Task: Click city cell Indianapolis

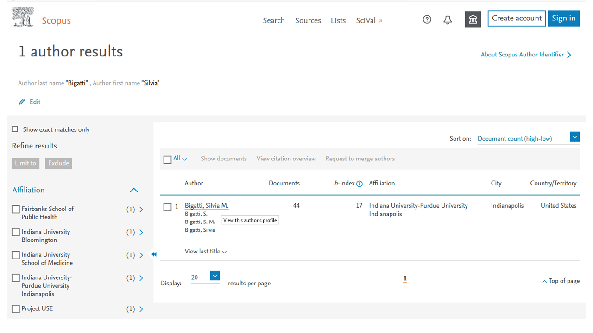Action: click(x=507, y=205)
